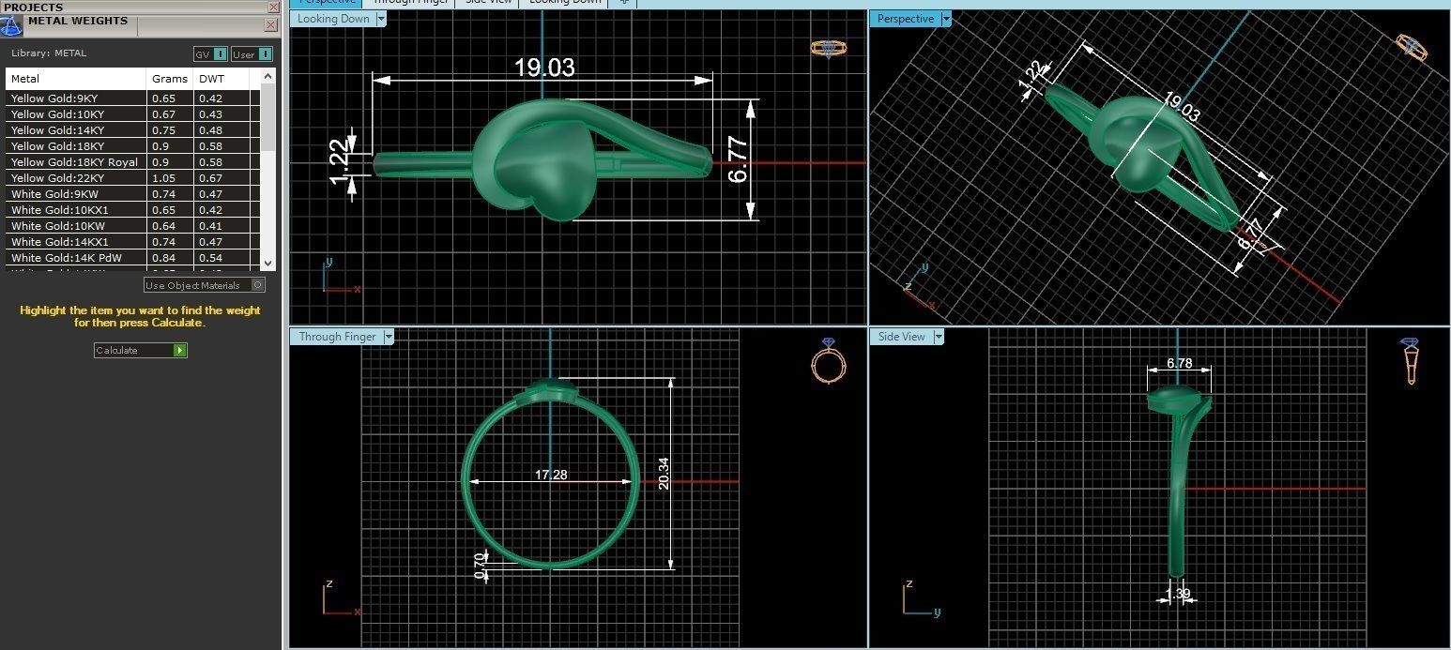Click ring orientation icon in Perspective viewport
The height and width of the screenshot is (650, 1451).
(x=1412, y=47)
